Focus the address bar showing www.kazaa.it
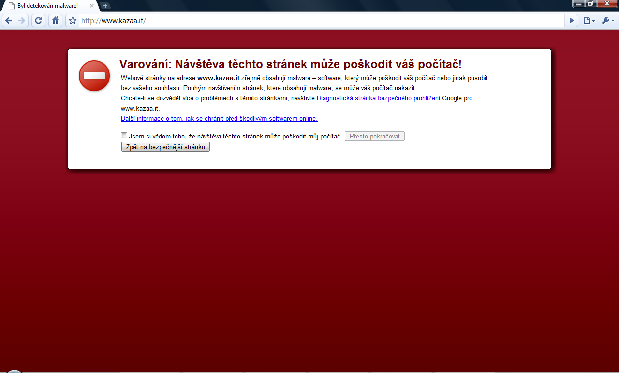 pos(322,21)
